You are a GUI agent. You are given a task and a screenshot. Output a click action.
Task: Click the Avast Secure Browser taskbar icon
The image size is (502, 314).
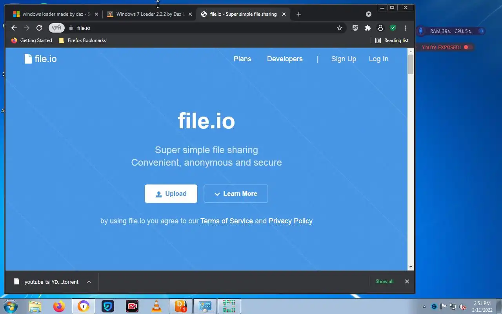coord(84,306)
